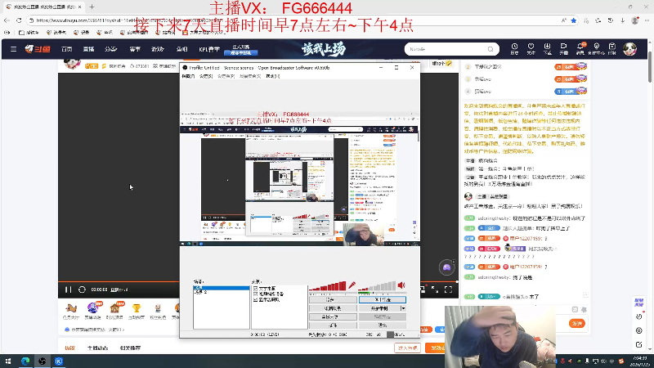The width and height of the screenshot is (654, 368).
Task: Open the blue K app in taskbar
Action: (59, 361)
